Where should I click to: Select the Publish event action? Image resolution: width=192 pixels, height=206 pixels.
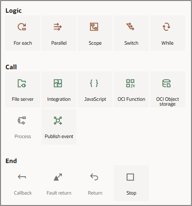pyautogui.click(x=59, y=127)
